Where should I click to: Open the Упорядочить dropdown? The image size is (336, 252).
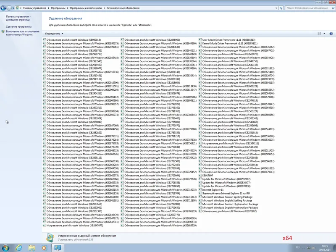54,34
